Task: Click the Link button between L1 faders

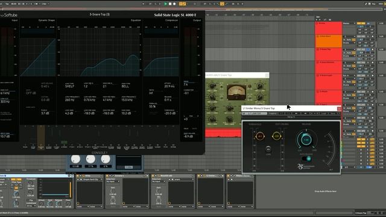Action: click(x=268, y=149)
